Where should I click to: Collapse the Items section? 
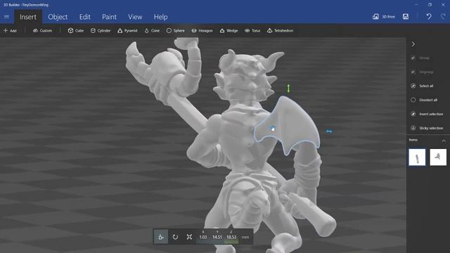444,141
